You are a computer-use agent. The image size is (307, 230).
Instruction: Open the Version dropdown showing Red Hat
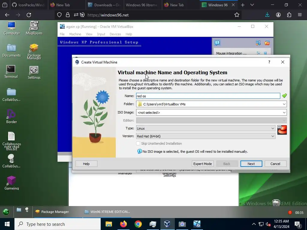pyautogui.click(x=206, y=136)
